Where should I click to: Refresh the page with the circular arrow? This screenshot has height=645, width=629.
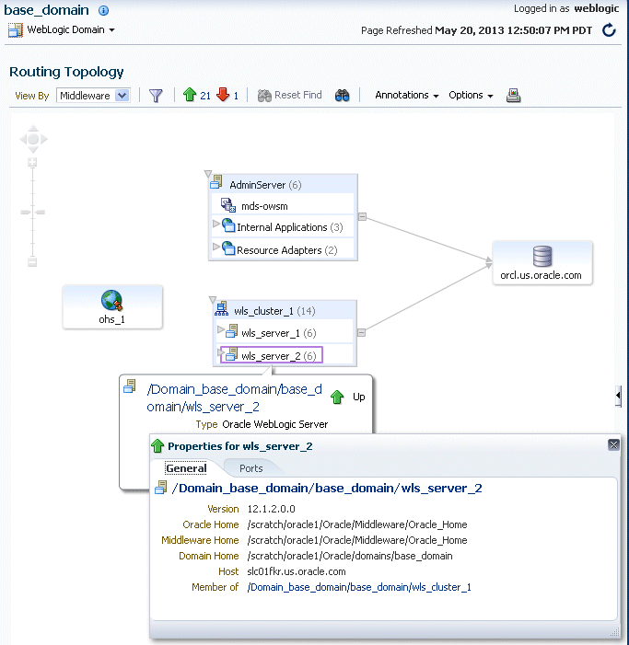click(610, 30)
